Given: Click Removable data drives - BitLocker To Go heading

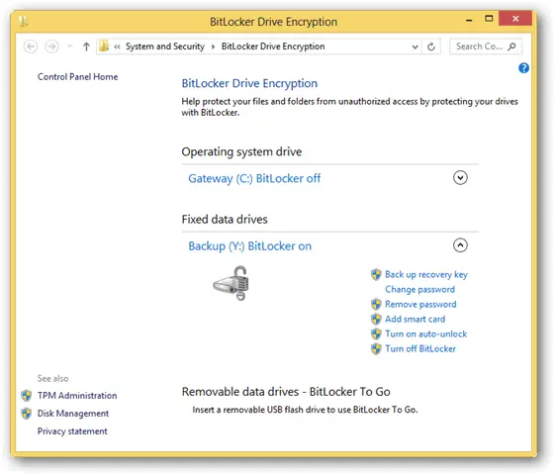Looking at the screenshot, I should pos(286,392).
